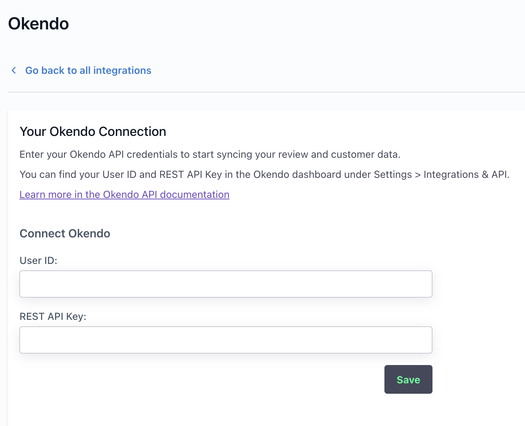Click the "REST API Key:" field label
The height and width of the screenshot is (426, 525).
[x=53, y=316]
